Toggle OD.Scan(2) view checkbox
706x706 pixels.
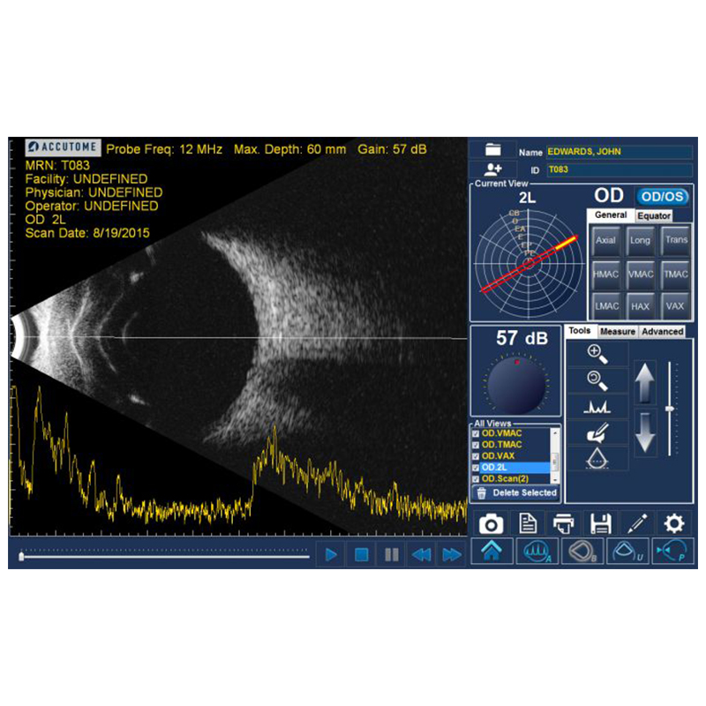pyautogui.click(x=476, y=479)
